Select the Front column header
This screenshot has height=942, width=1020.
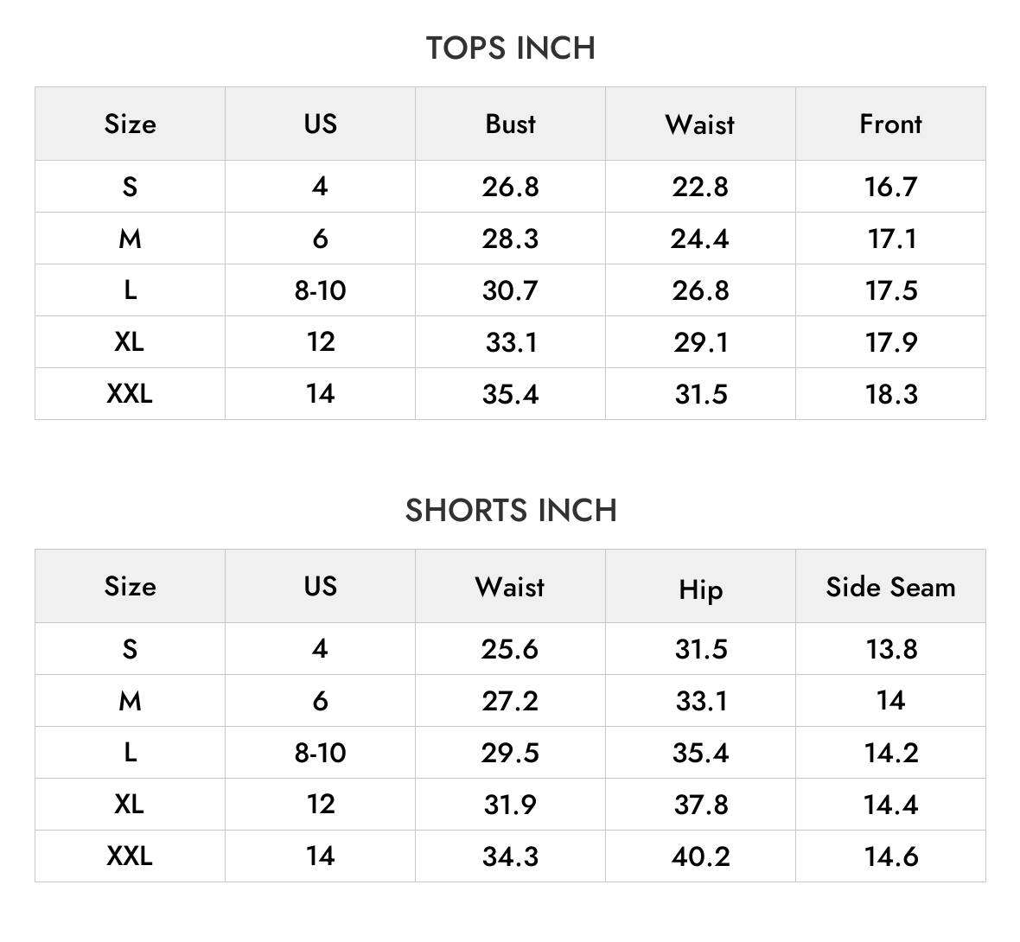(890, 124)
